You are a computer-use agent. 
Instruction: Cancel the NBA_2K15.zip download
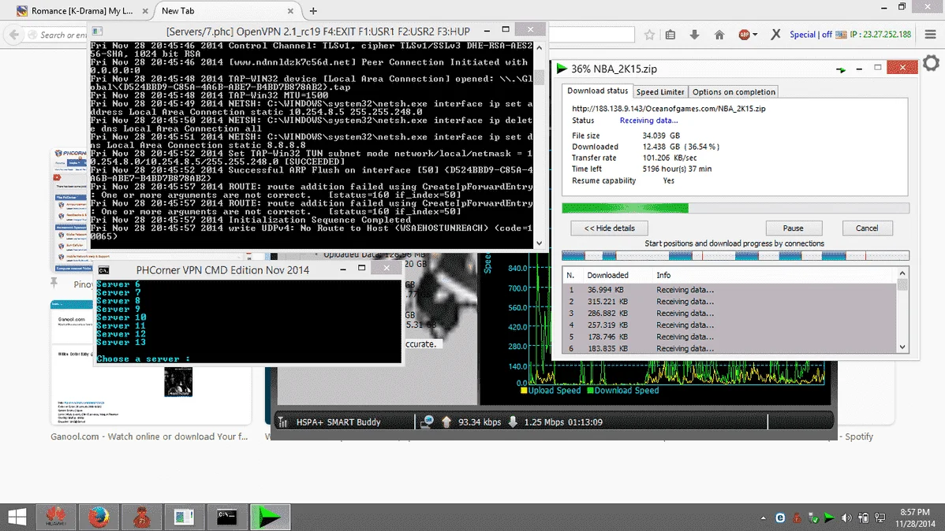(x=867, y=228)
